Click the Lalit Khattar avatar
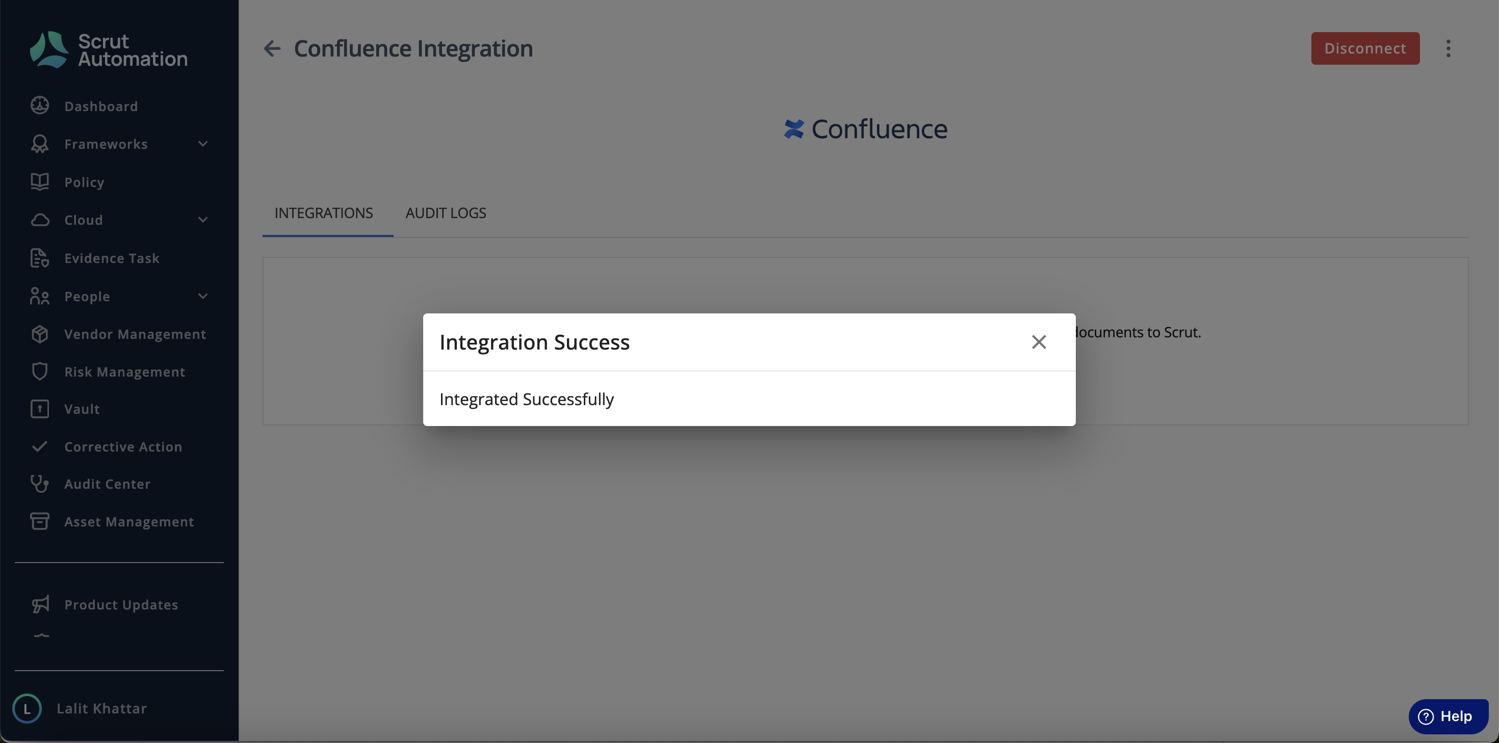The width and height of the screenshot is (1499, 743). (x=27, y=709)
